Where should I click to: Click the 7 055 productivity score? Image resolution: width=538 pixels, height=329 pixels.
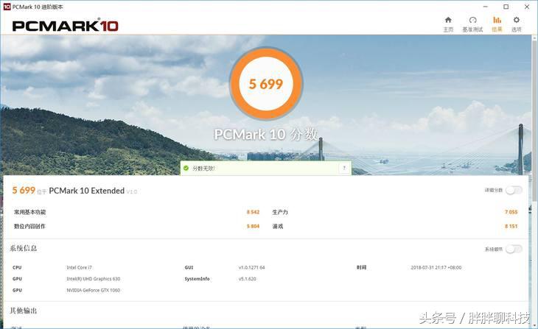click(511, 212)
